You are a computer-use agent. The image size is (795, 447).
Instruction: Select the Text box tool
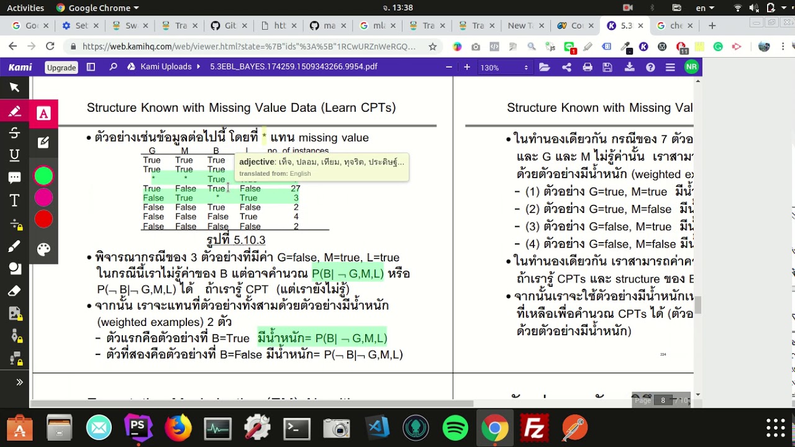[x=15, y=201]
